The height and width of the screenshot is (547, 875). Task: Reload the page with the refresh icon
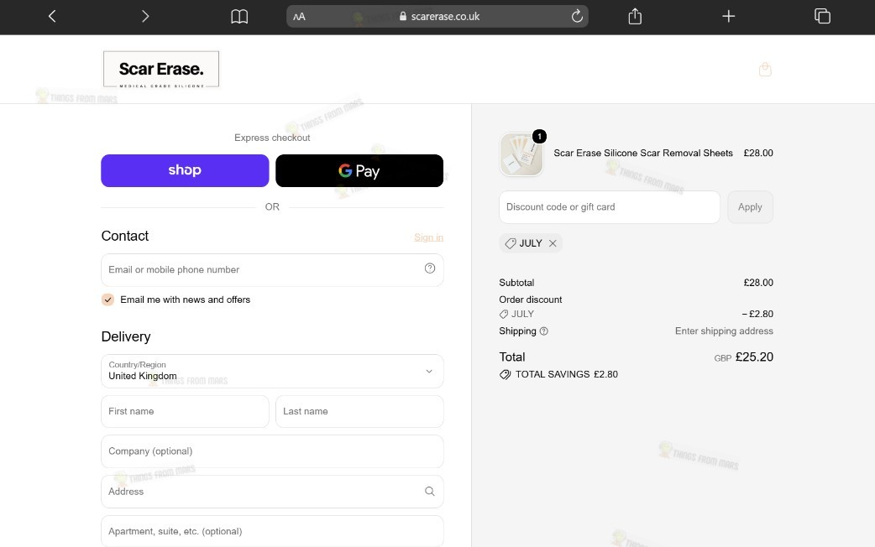(577, 16)
